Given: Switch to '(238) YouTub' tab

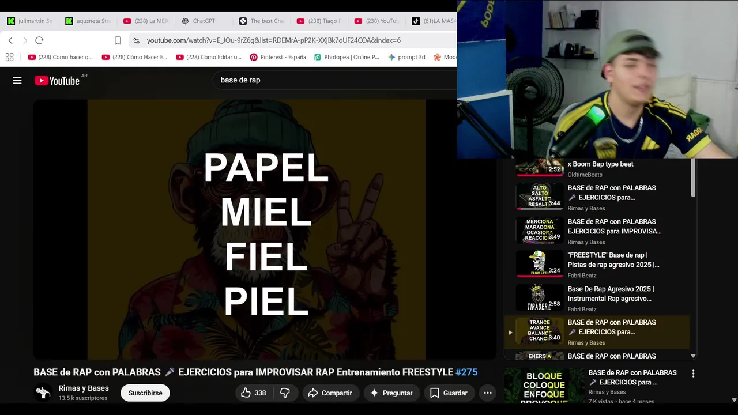Looking at the screenshot, I should [376, 21].
